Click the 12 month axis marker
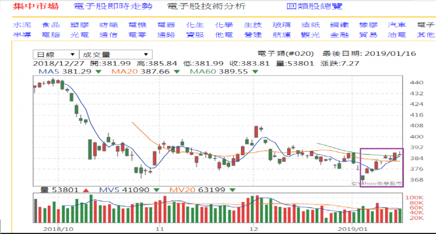Viewport: 436px width, 234px height. click(x=254, y=229)
